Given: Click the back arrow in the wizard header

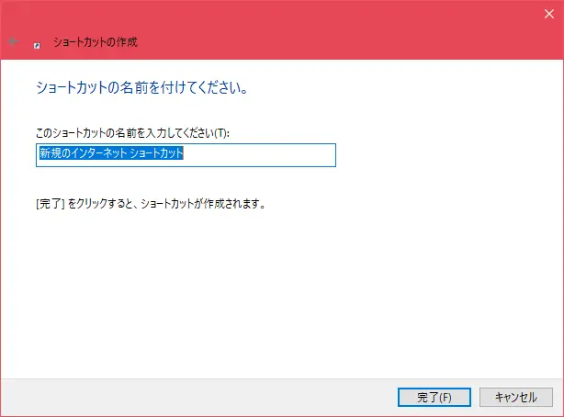Looking at the screenshot, I should tap(14, 42).
